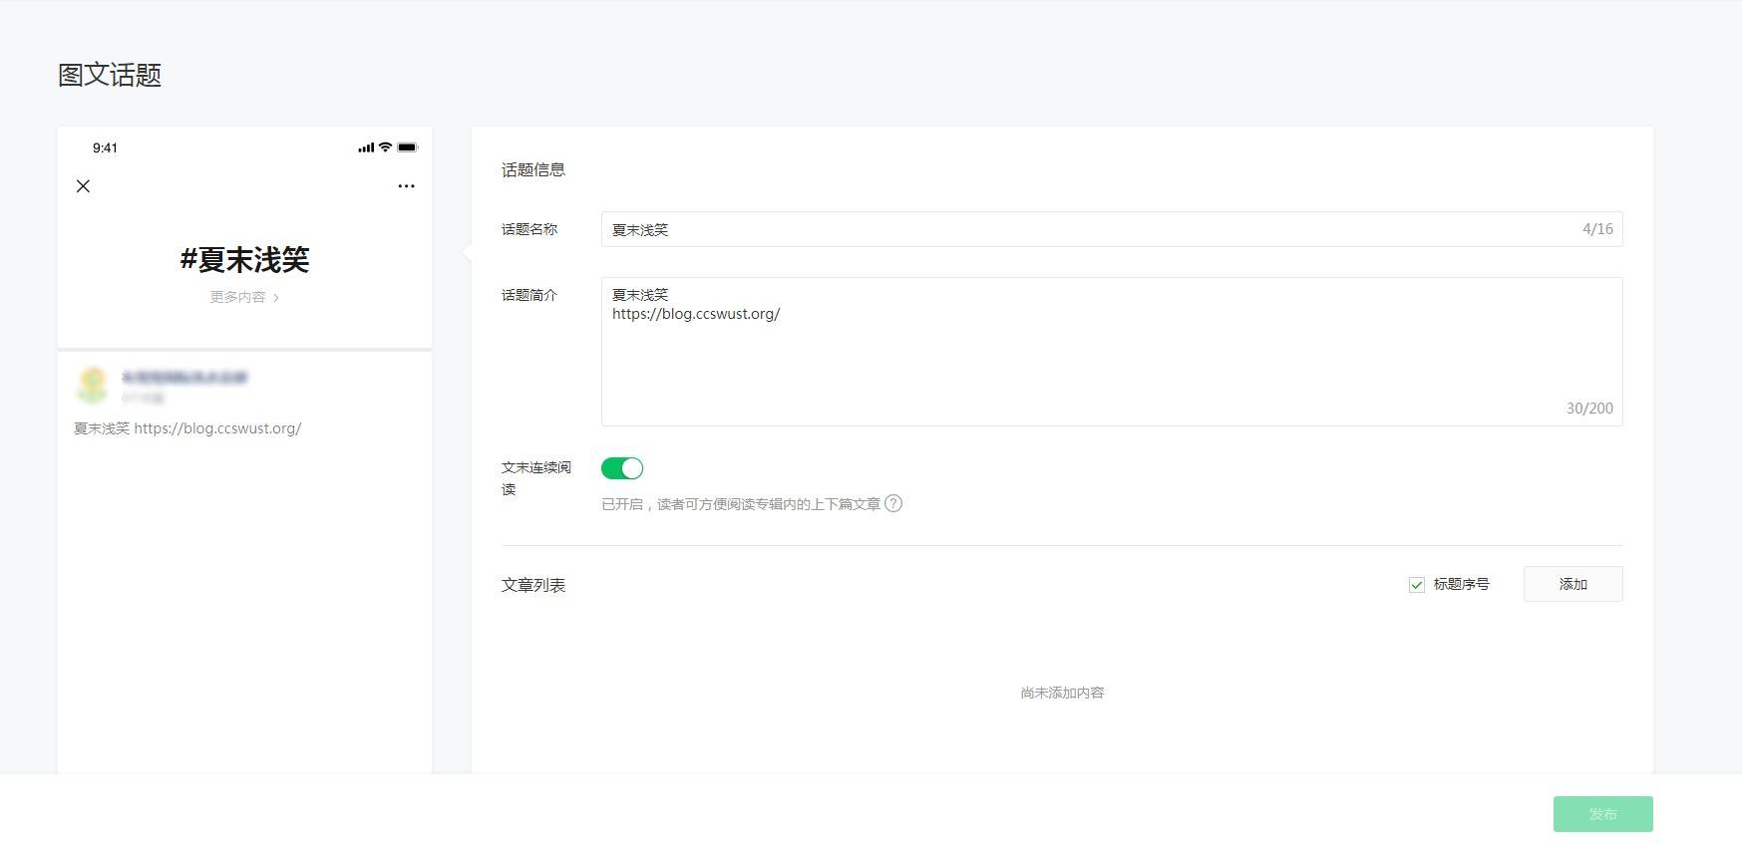Click the Wi-Fi icon in preview status bar

385,147
